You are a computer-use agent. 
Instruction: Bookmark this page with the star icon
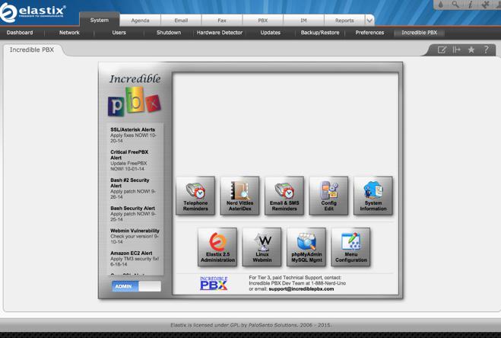[471, 49]
